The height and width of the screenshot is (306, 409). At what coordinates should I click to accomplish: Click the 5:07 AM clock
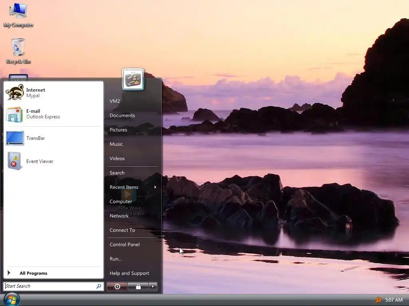tap(393, 300)
